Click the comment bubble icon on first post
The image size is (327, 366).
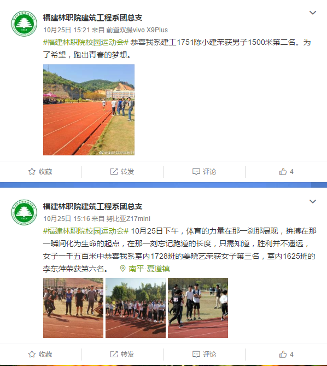click(x=196, y=172)
